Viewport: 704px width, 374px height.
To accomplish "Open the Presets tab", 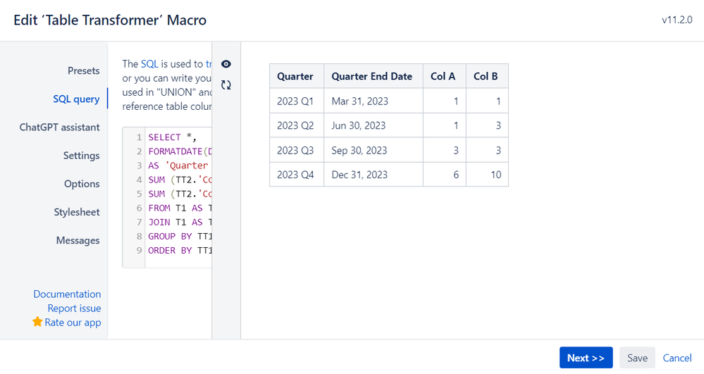I will click(x=83, y=70).
